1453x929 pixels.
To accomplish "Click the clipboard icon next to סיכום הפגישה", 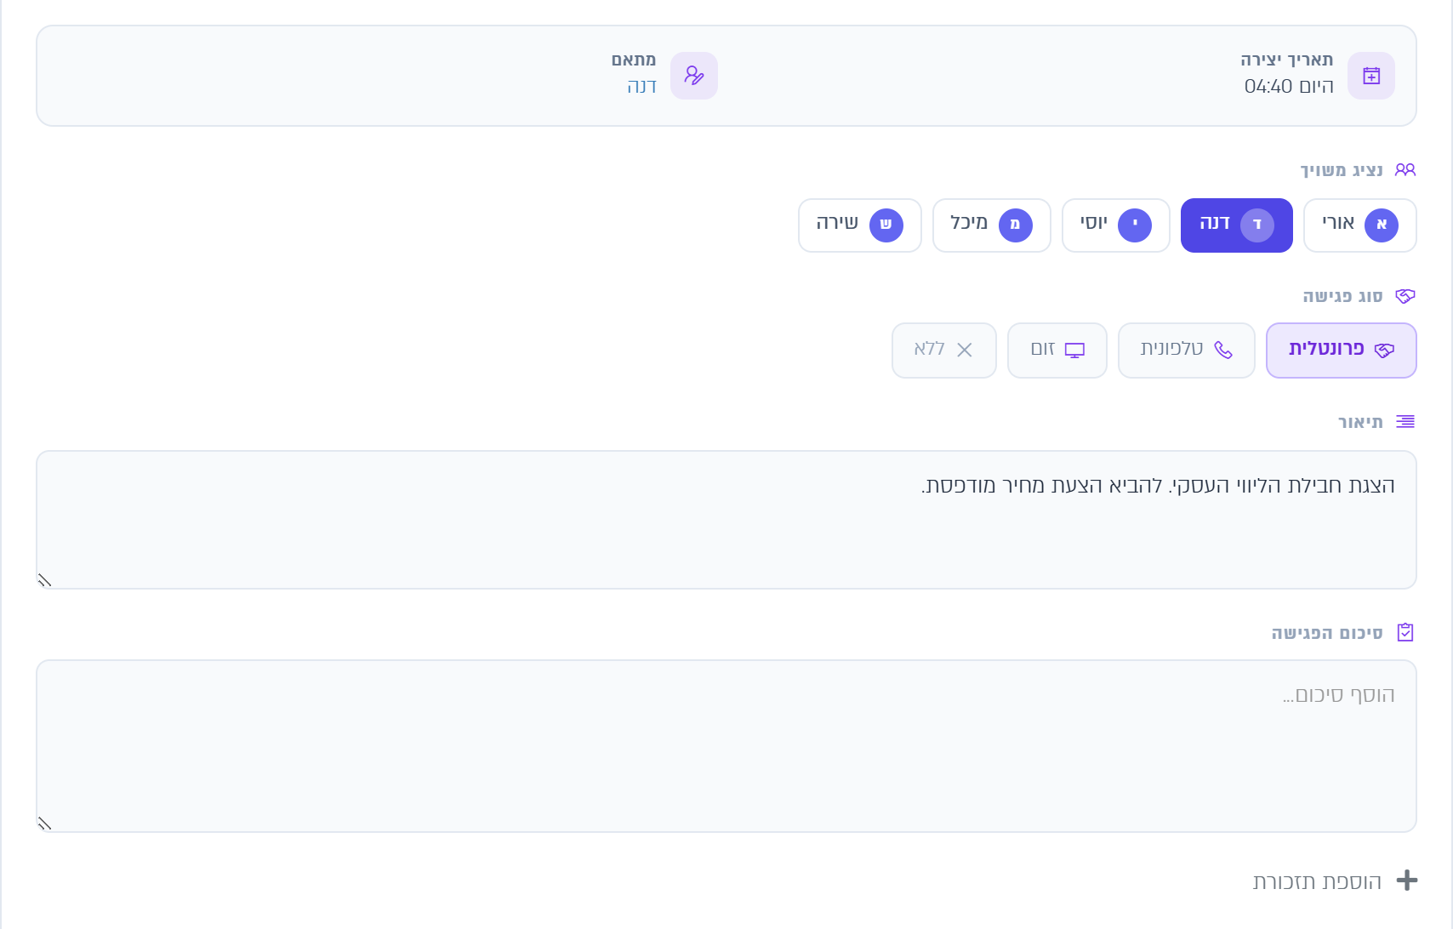I will coord(1405,632).
